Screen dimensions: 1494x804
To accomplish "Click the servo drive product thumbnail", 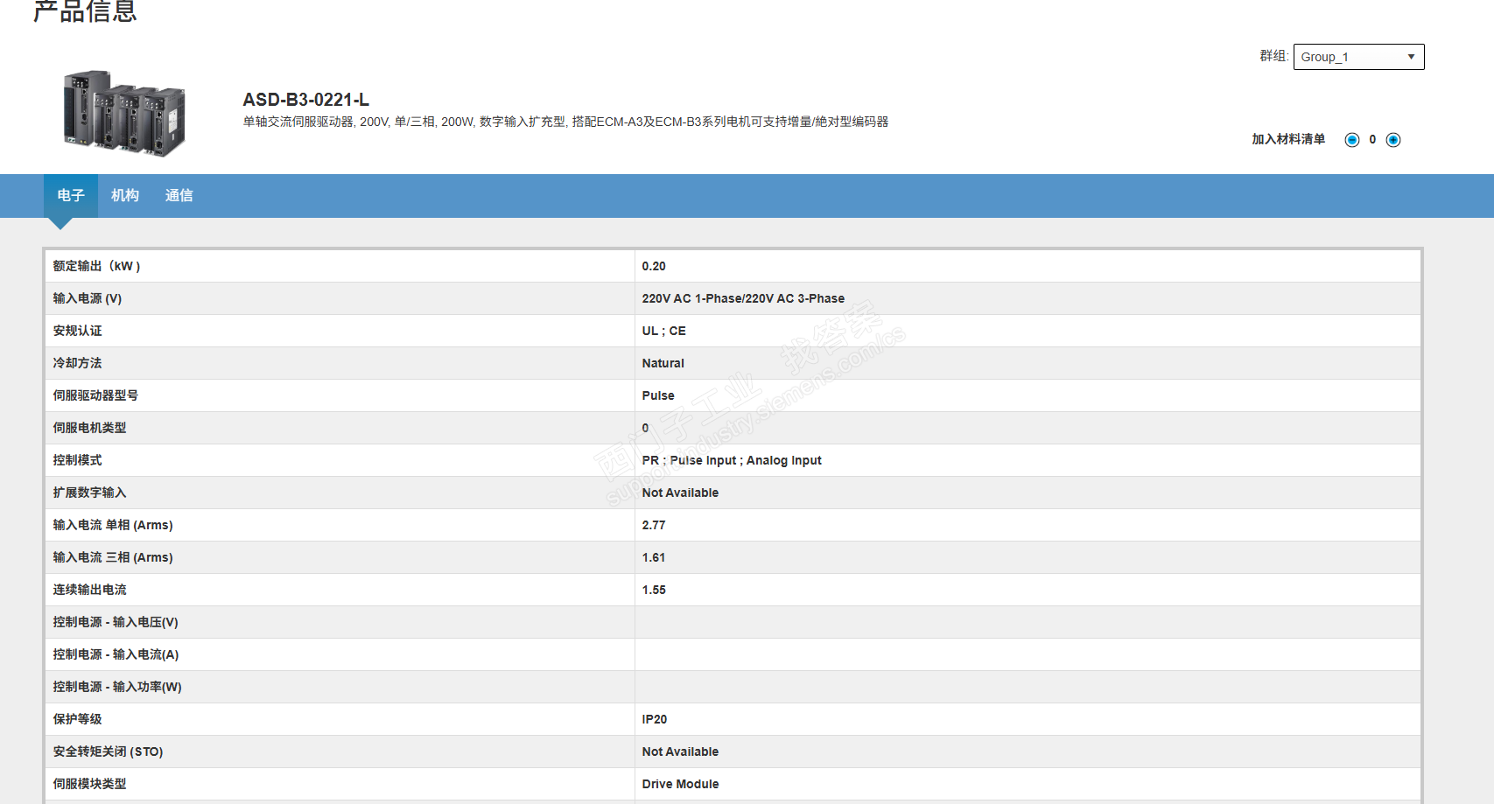I will (x=124, y=114).
